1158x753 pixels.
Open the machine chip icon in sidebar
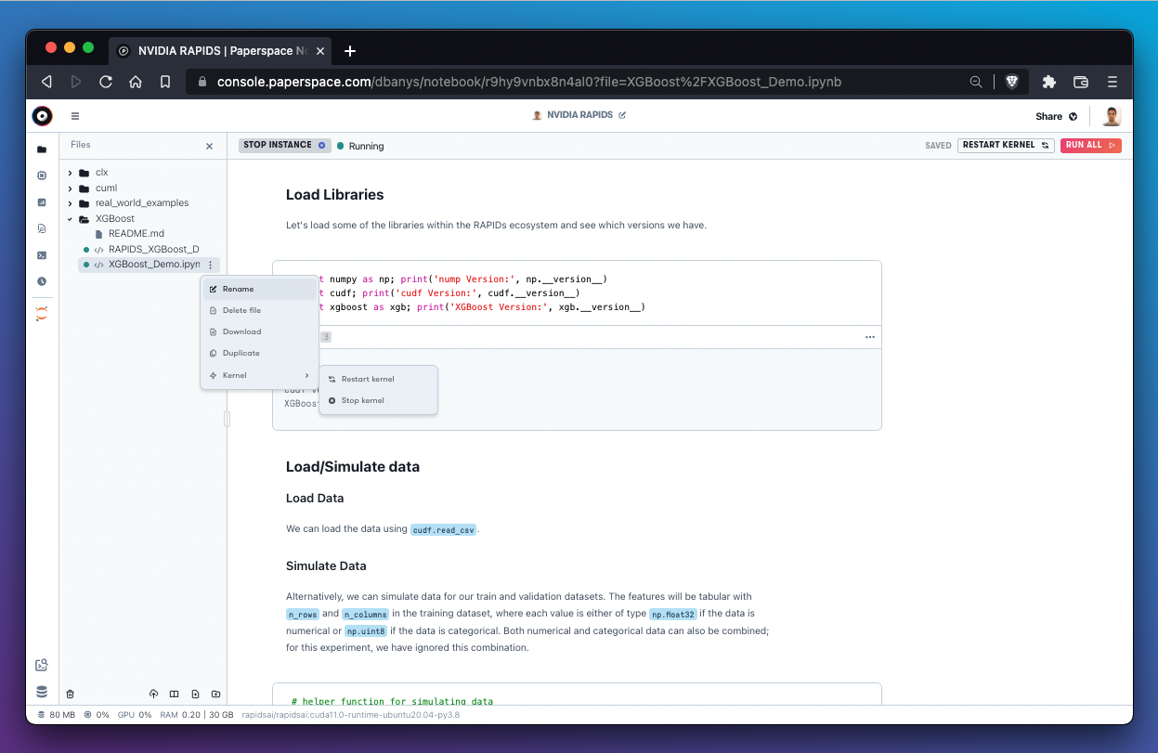41,175
